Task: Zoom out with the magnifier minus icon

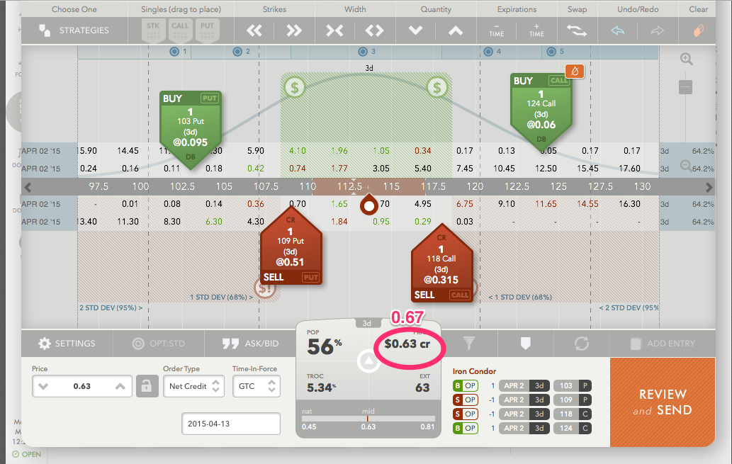Action: (x=686, y=165)
